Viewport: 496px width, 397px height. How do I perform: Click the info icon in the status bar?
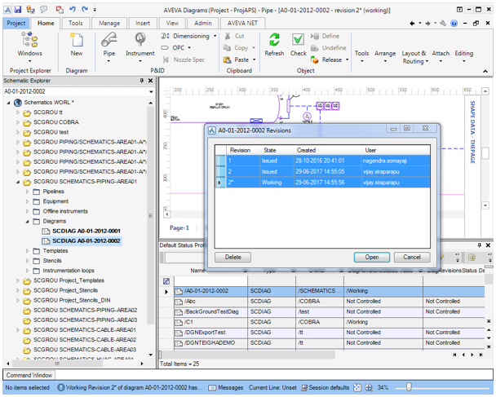[x=60, y=387]
